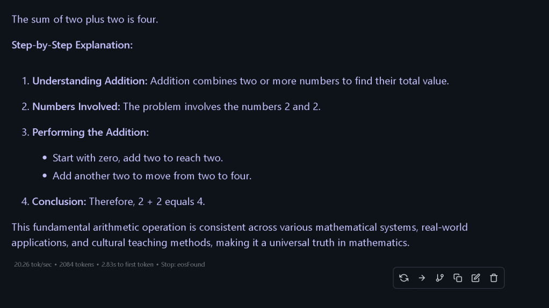This screenshot has width=549, height=308.
Task: Click the 20.26 tok/sec statistic
Action: click(x=33, y=265)
